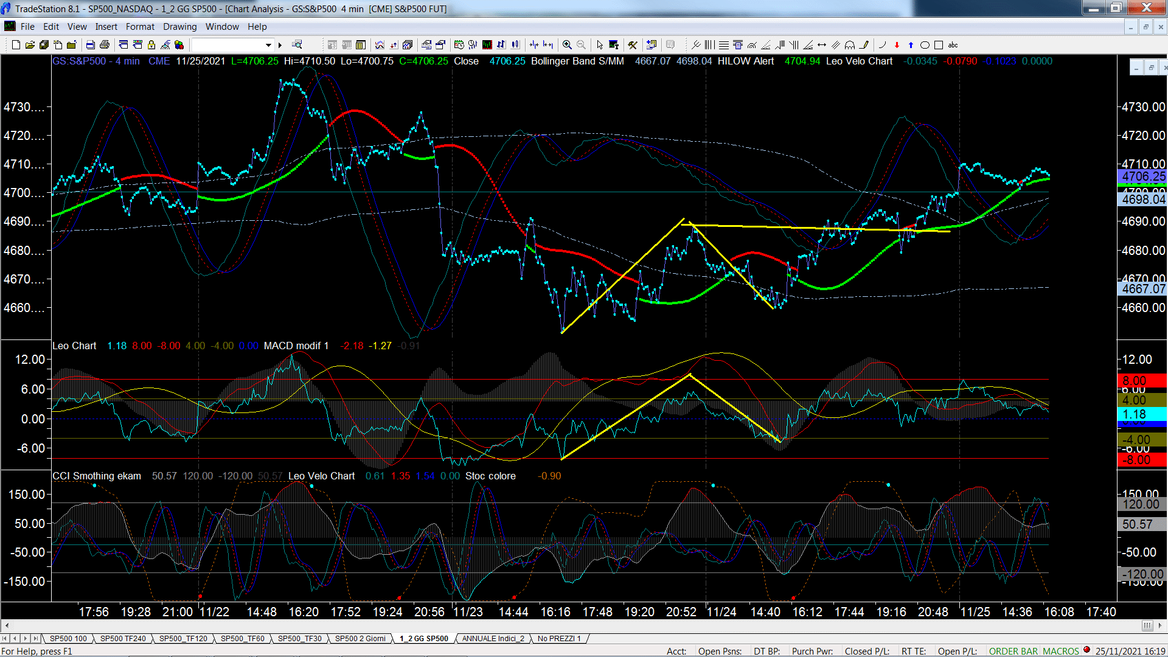This screenshot has height=657, width=1168.
Task: Select the pointer arrow tool
Action: pos(600,45)
